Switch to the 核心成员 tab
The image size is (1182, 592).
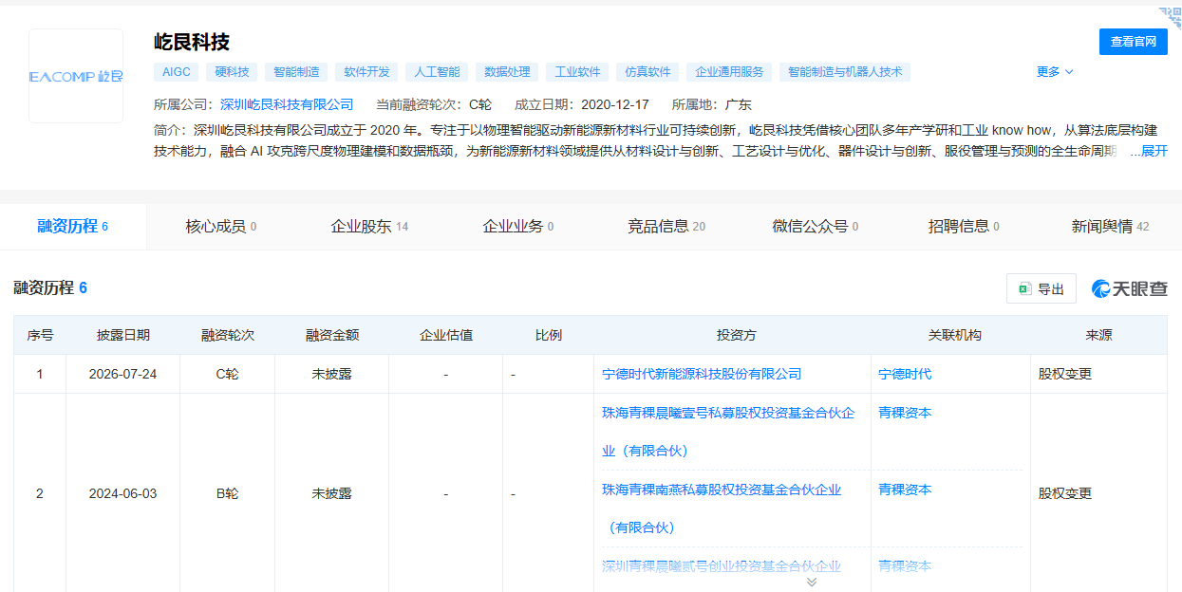pos(221,227)
